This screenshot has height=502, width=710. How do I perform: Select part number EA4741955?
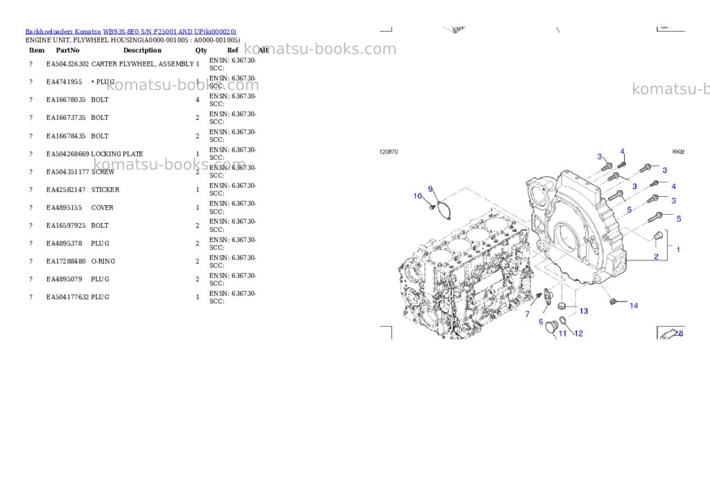[x=64, y=82]
